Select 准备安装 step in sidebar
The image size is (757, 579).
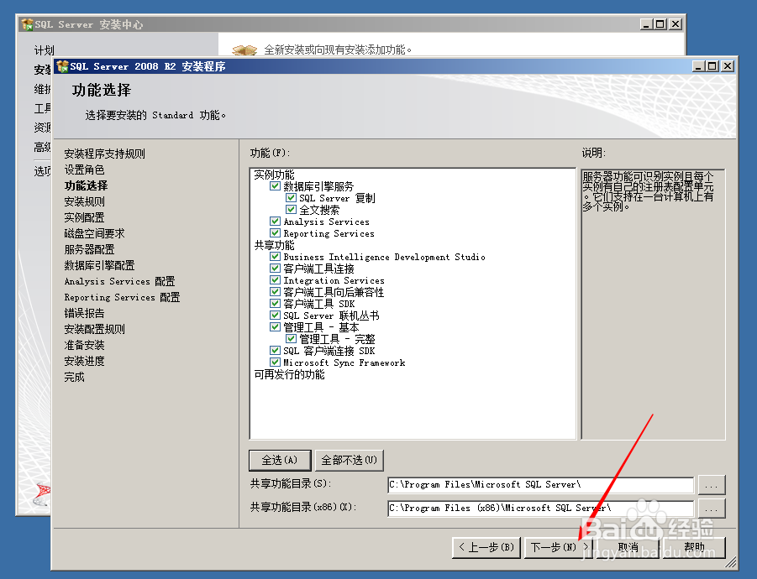click(84, 345)
